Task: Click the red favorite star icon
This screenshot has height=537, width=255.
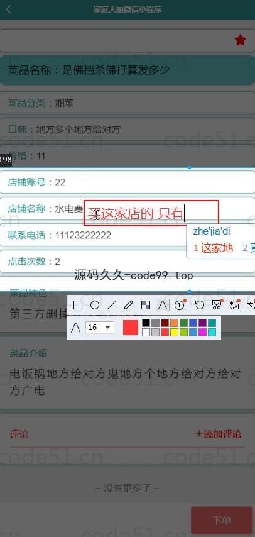Action: pos(241,40)
